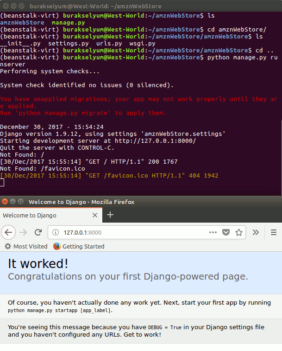Click the 'It worked!' heading

(38, 263)
